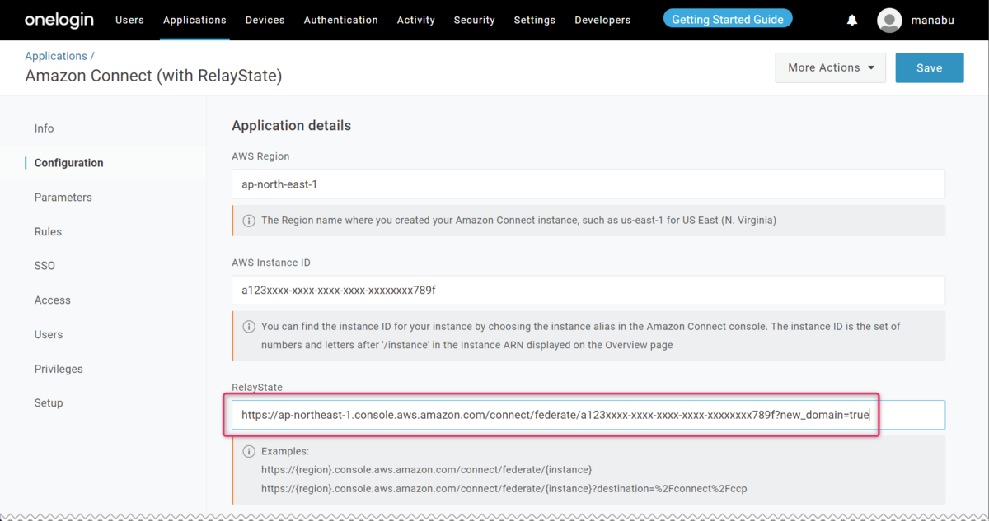Open the Security menu
This screenshot has width=989, height=521.
click(x=474, y=20)
